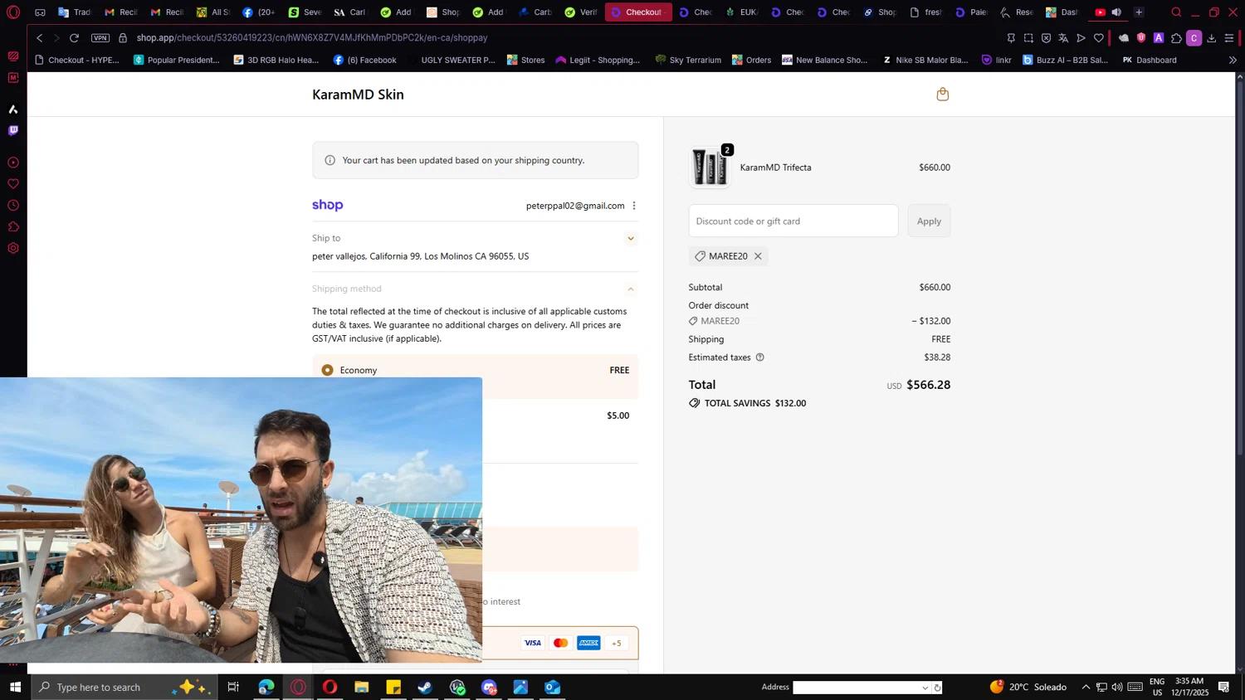Open sidebar history clock icon
This screenshot has width=1245, height=700.
(x=13, y=206)
